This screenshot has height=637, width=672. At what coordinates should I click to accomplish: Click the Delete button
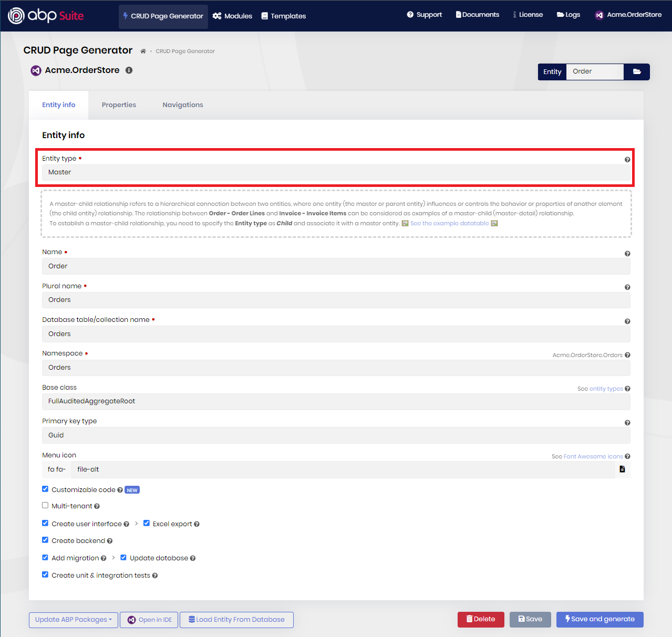click(x=481, y=620)
